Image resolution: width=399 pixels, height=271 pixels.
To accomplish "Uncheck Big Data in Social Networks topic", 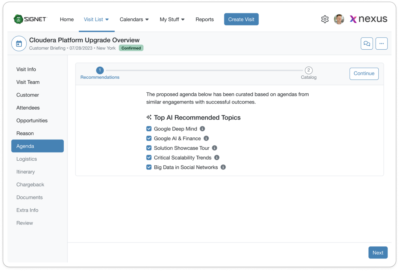I will coord(149,167).
